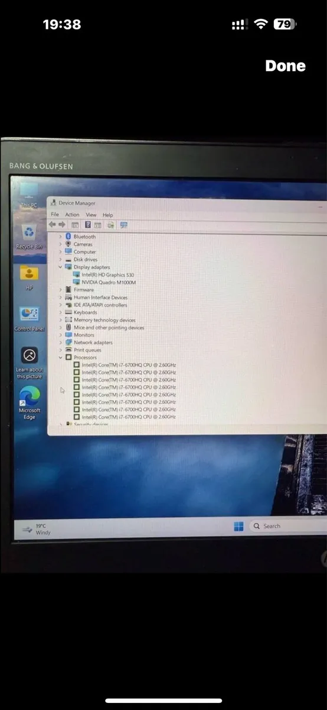Viewport: 327px width, 710px height.
Task: Expand the Bluetooth category
Action: [60, 237]
